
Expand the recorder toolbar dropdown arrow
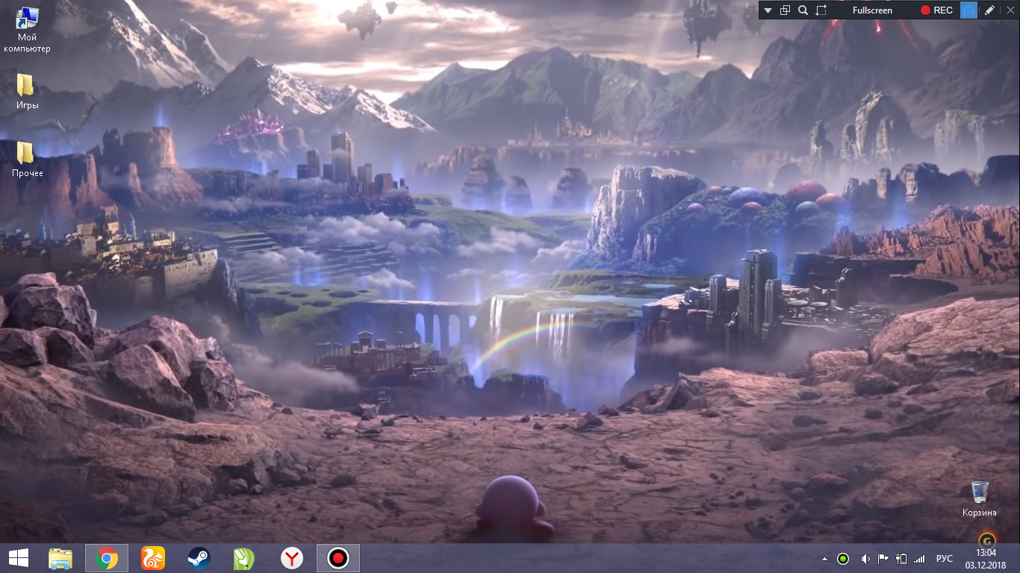click(x=768, y=10)
